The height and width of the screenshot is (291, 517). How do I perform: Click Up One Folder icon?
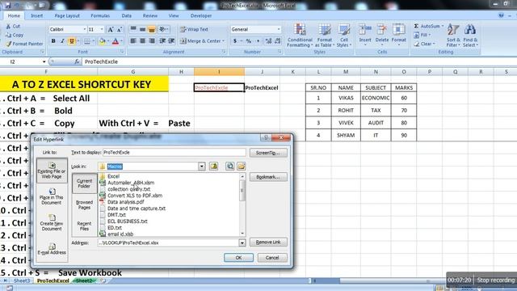pos(213,167)
